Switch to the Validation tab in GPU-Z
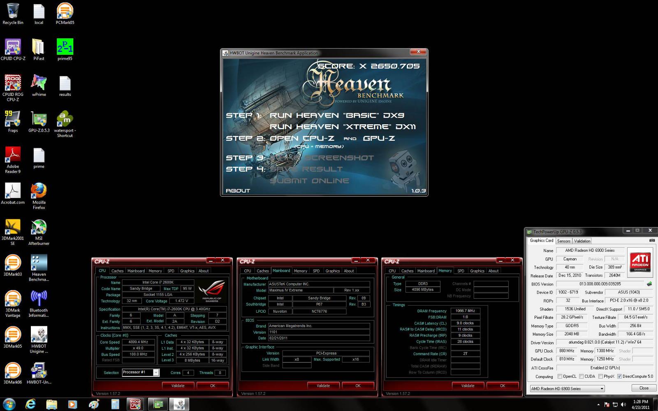 [x=582, y=241]
